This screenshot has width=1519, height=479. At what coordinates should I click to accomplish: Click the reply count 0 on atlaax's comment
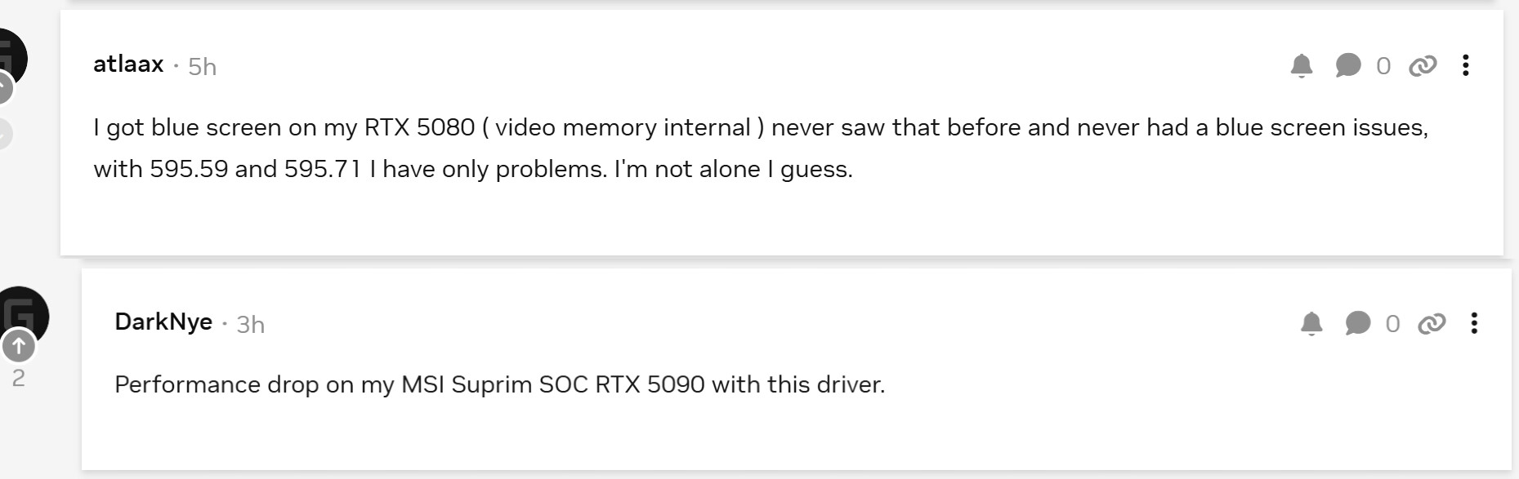point(1383,66)
